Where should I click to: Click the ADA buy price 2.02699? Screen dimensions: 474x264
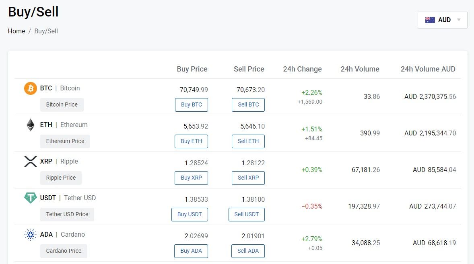196,236
